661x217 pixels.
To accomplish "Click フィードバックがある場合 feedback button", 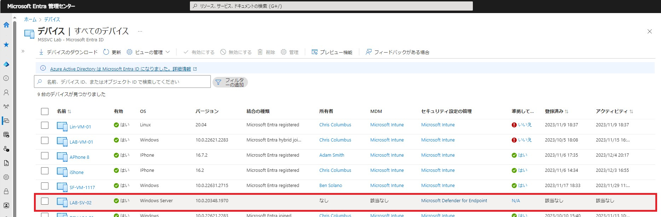I will click(x=398, y=52).
